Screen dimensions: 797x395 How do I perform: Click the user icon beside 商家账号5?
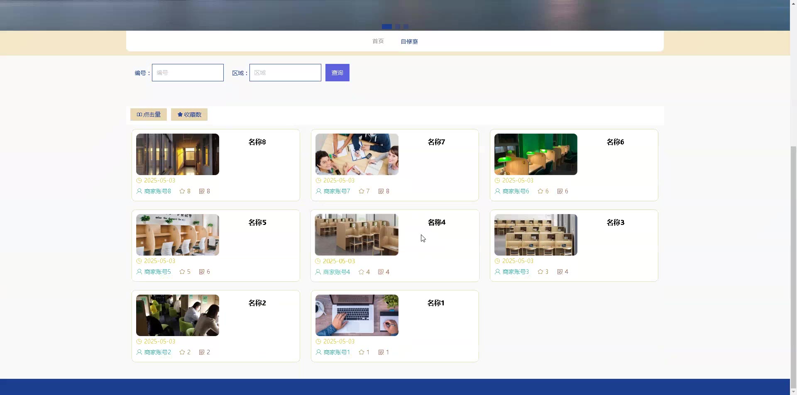click(x=139, y=272)
